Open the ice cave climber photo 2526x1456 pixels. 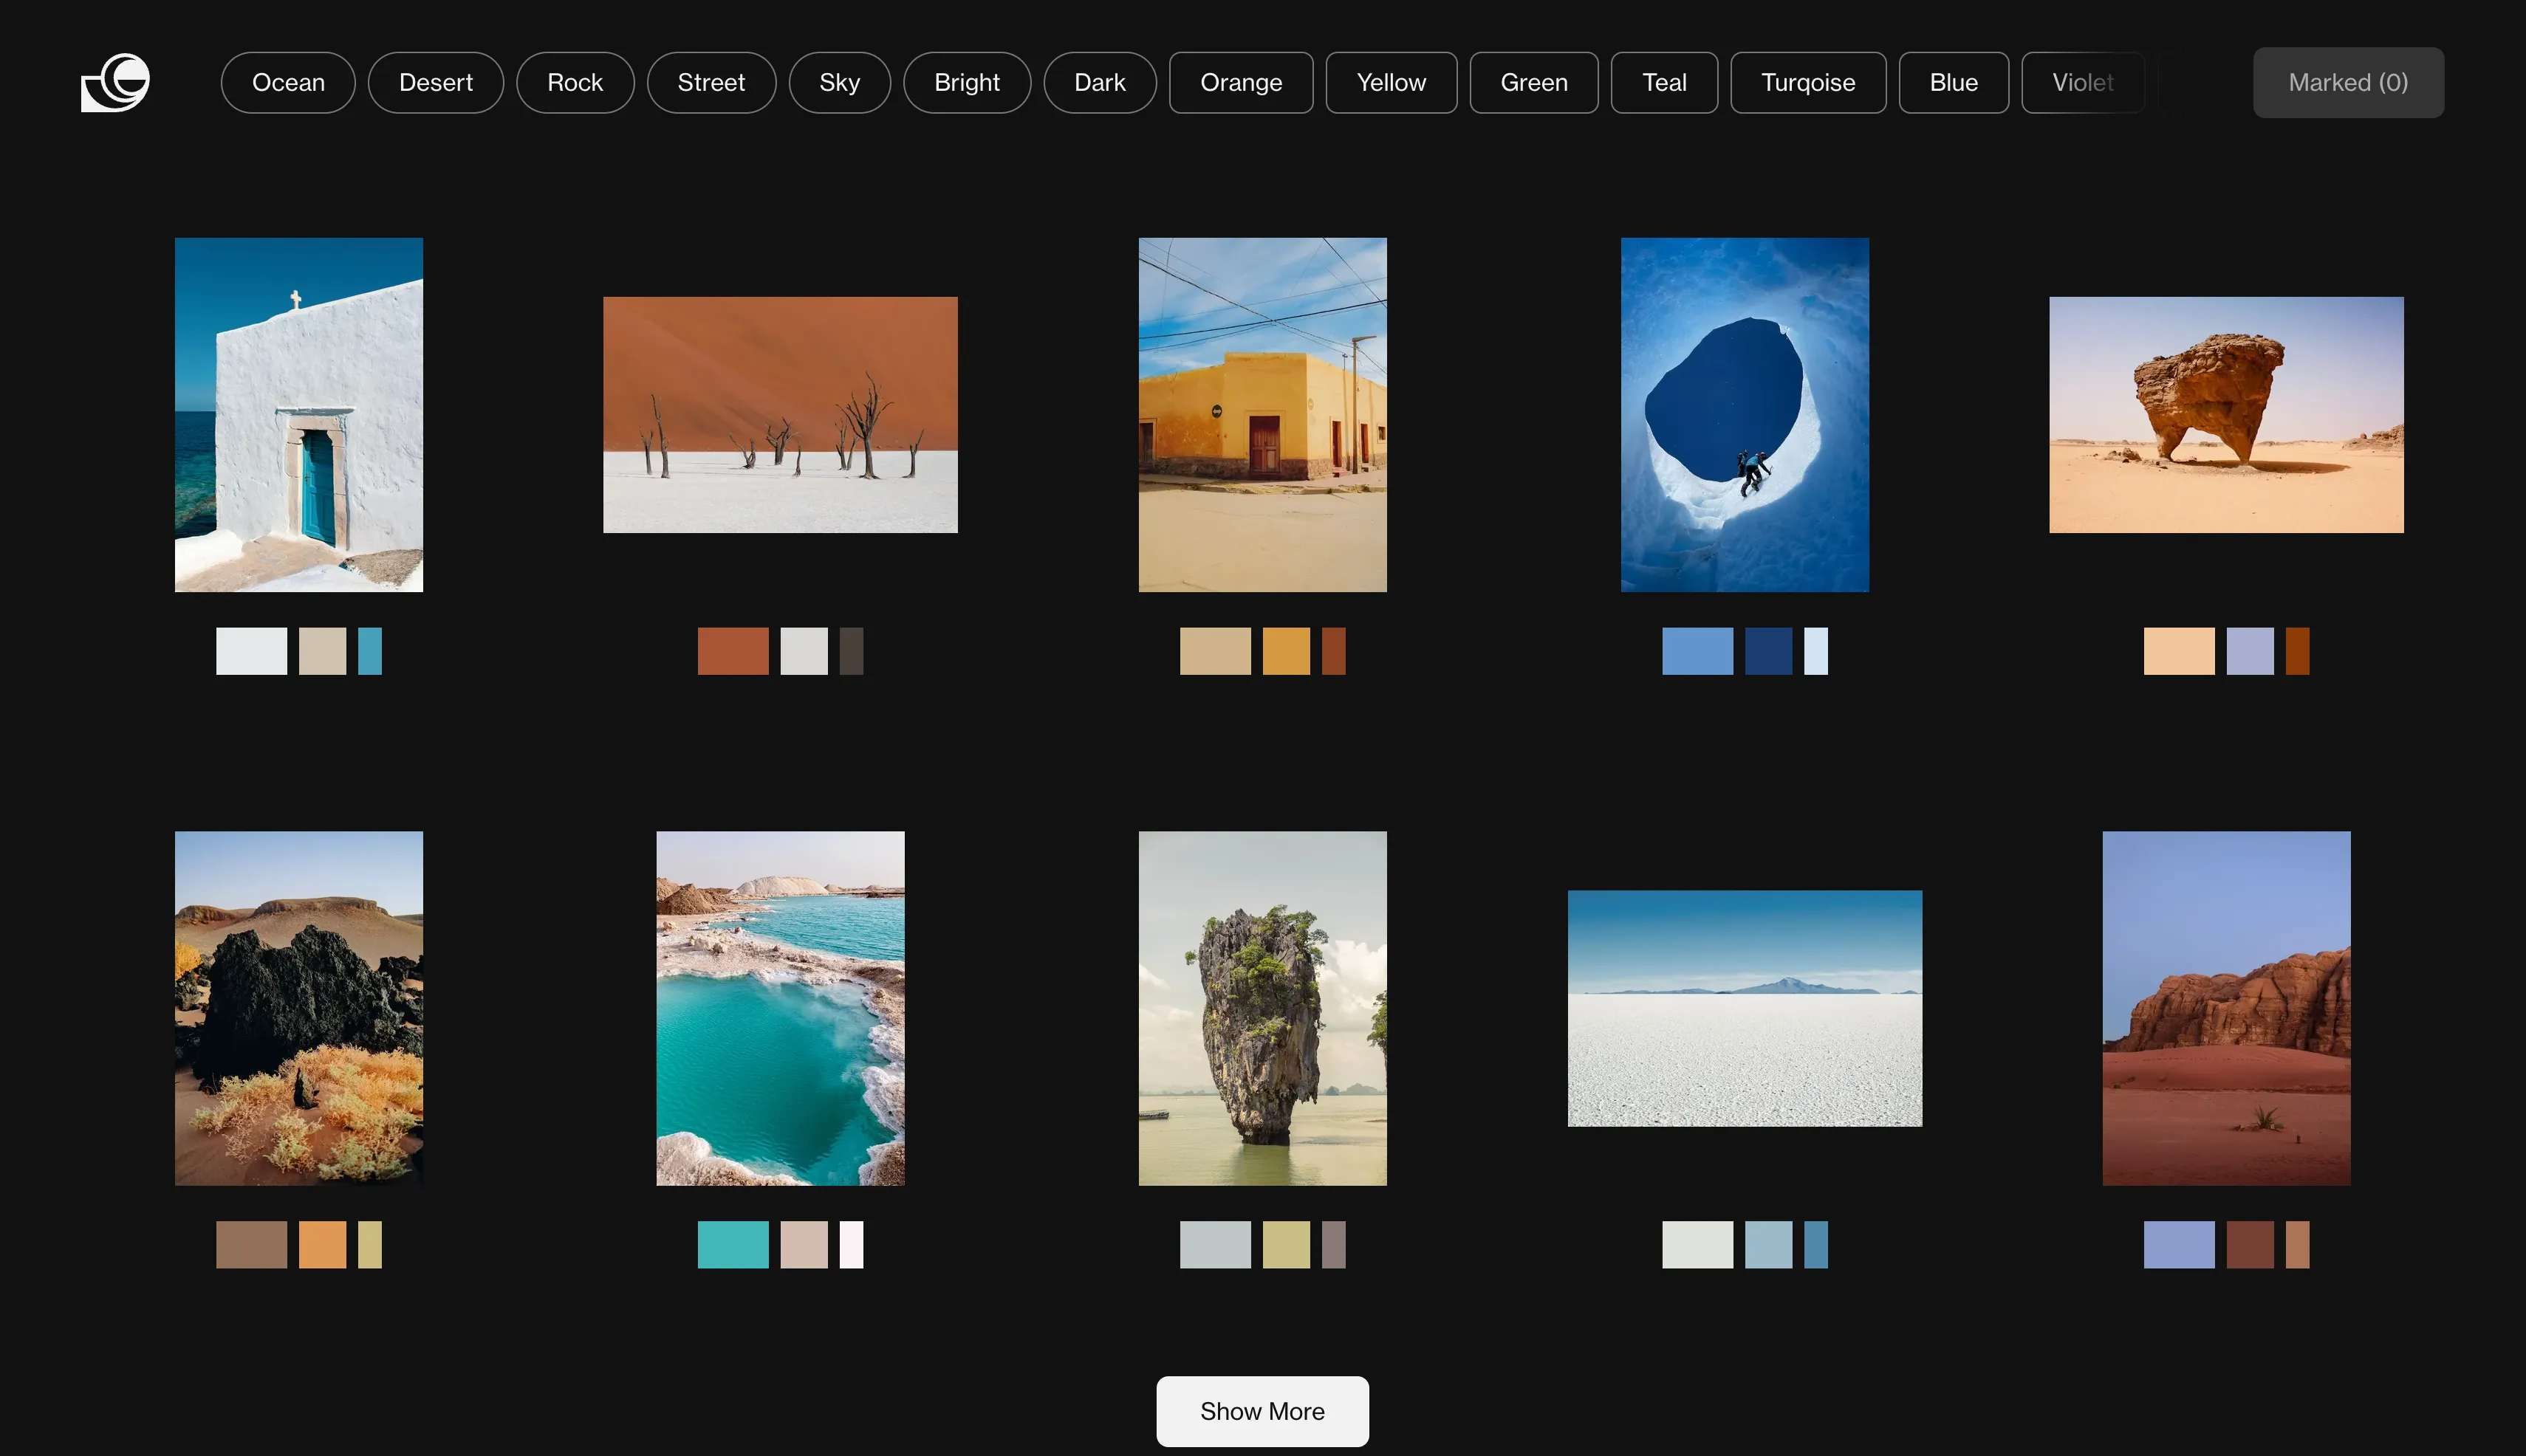(1744, 414)
